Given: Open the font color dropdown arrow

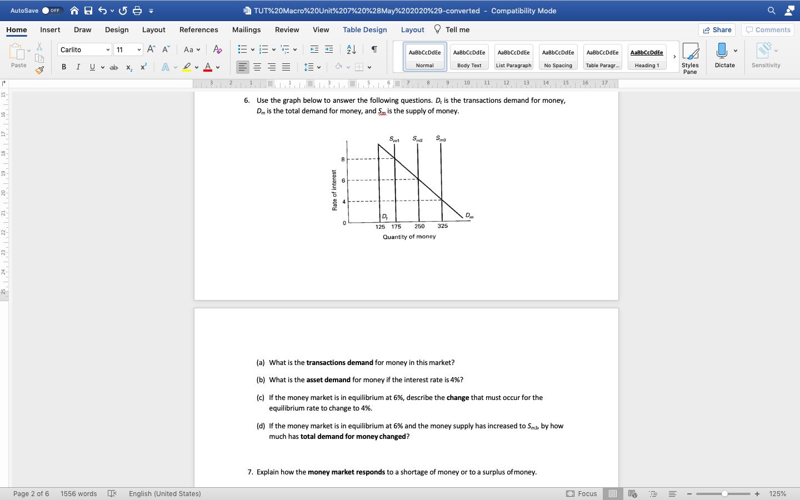Looking at the screenshot, I should click(218, 67).
